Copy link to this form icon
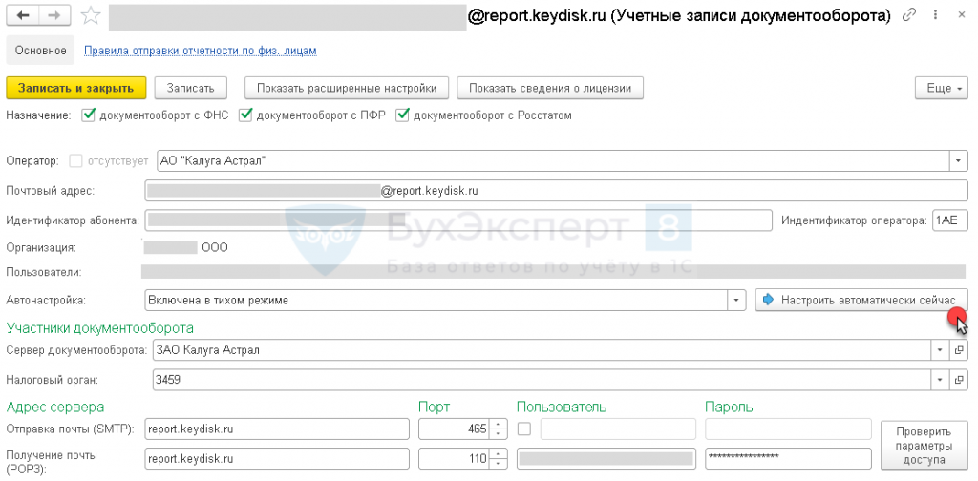 (x=911, y=14)
